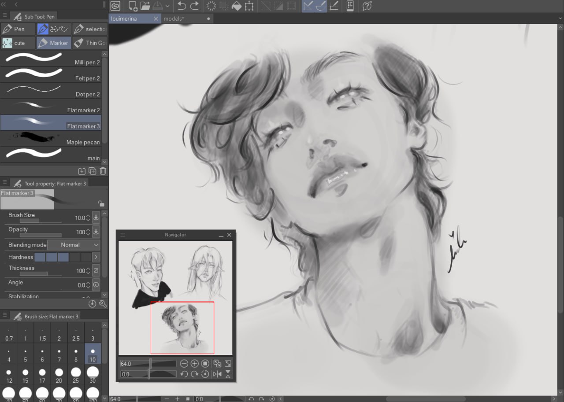Set Hardness to the fourth level
This screenshot has width=564, height=402.
(x=75, y=257)
